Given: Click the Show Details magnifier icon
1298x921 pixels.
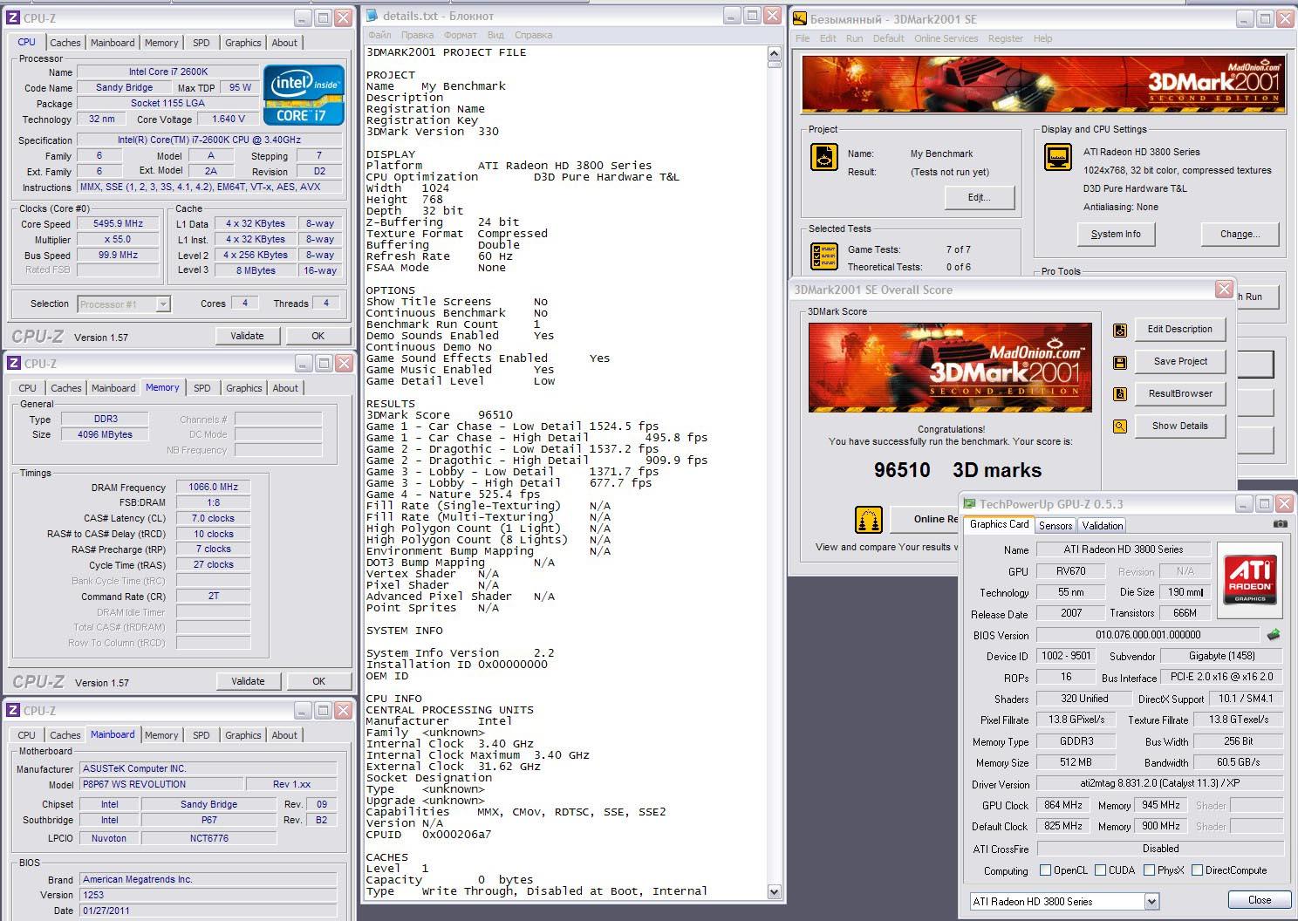Looking at the screenshot, I should [x=1120, y=426].
